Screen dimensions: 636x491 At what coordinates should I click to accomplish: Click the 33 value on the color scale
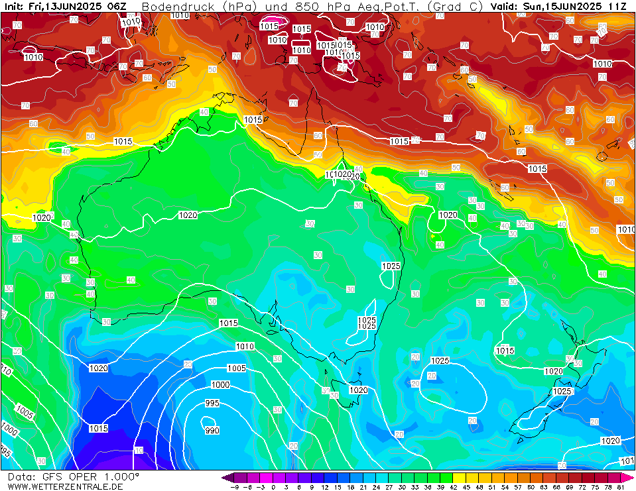415,487
